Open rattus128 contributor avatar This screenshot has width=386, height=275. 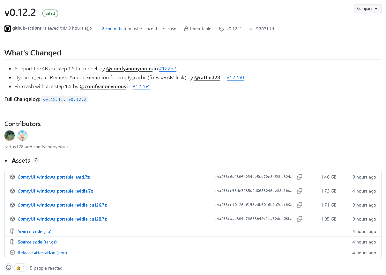pyautogui.click(x=10, y=136)
